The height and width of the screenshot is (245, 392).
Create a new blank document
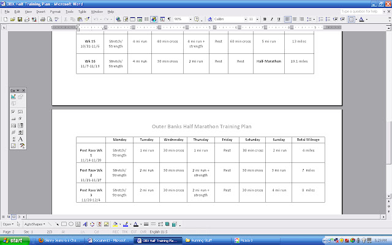(6, 19)
